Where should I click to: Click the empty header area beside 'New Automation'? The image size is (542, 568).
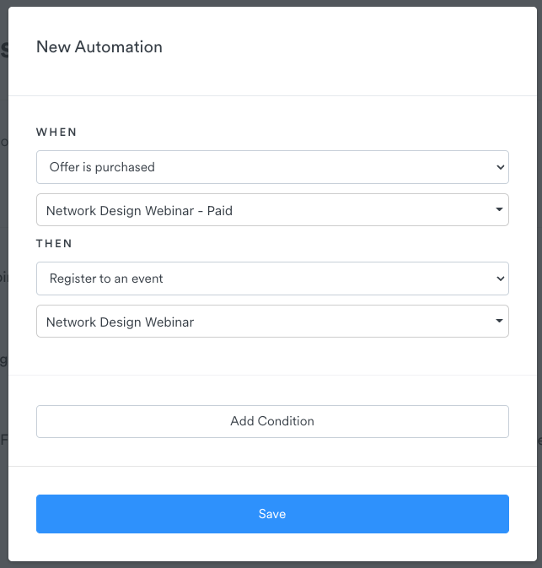(x=354, y=47)
